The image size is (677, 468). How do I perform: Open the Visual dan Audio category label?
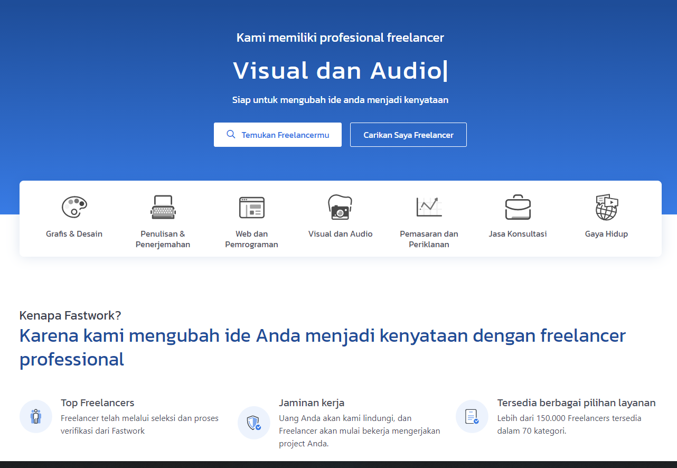(341, 234)
